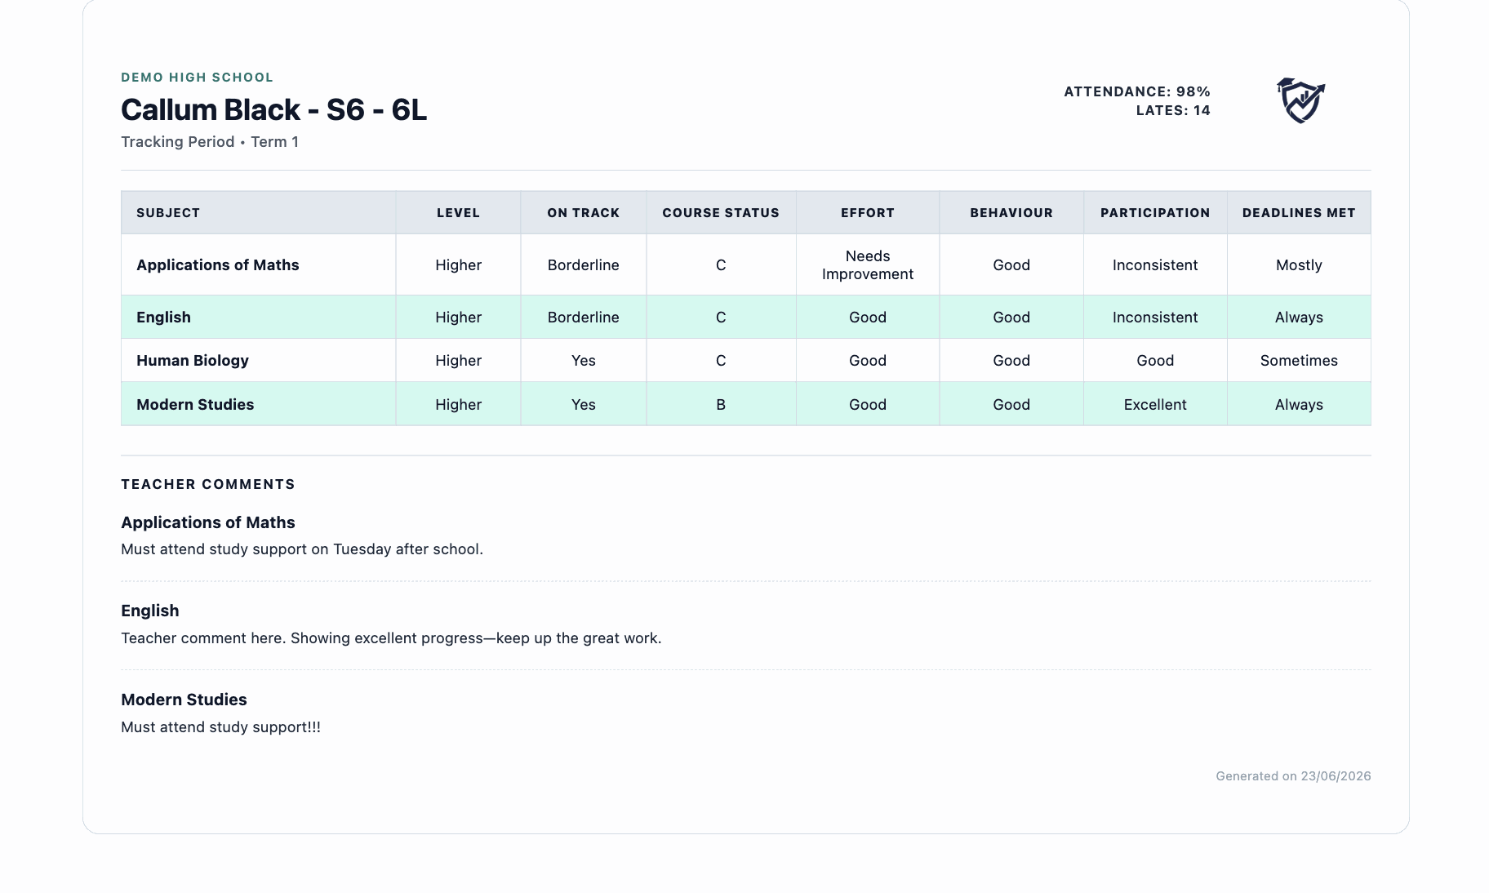
Task: Click Good behaviour cell for English
Action: click(x=1011, y=318)
